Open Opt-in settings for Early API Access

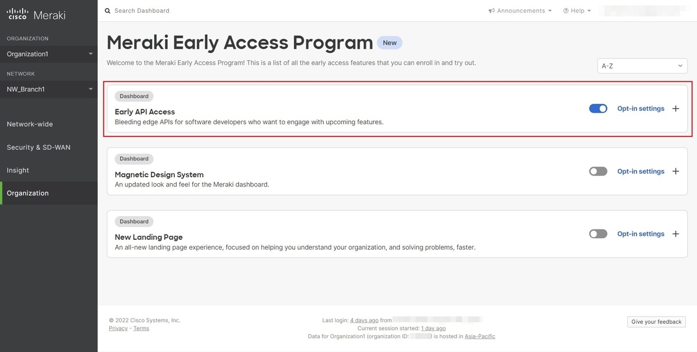click(640, 108)
